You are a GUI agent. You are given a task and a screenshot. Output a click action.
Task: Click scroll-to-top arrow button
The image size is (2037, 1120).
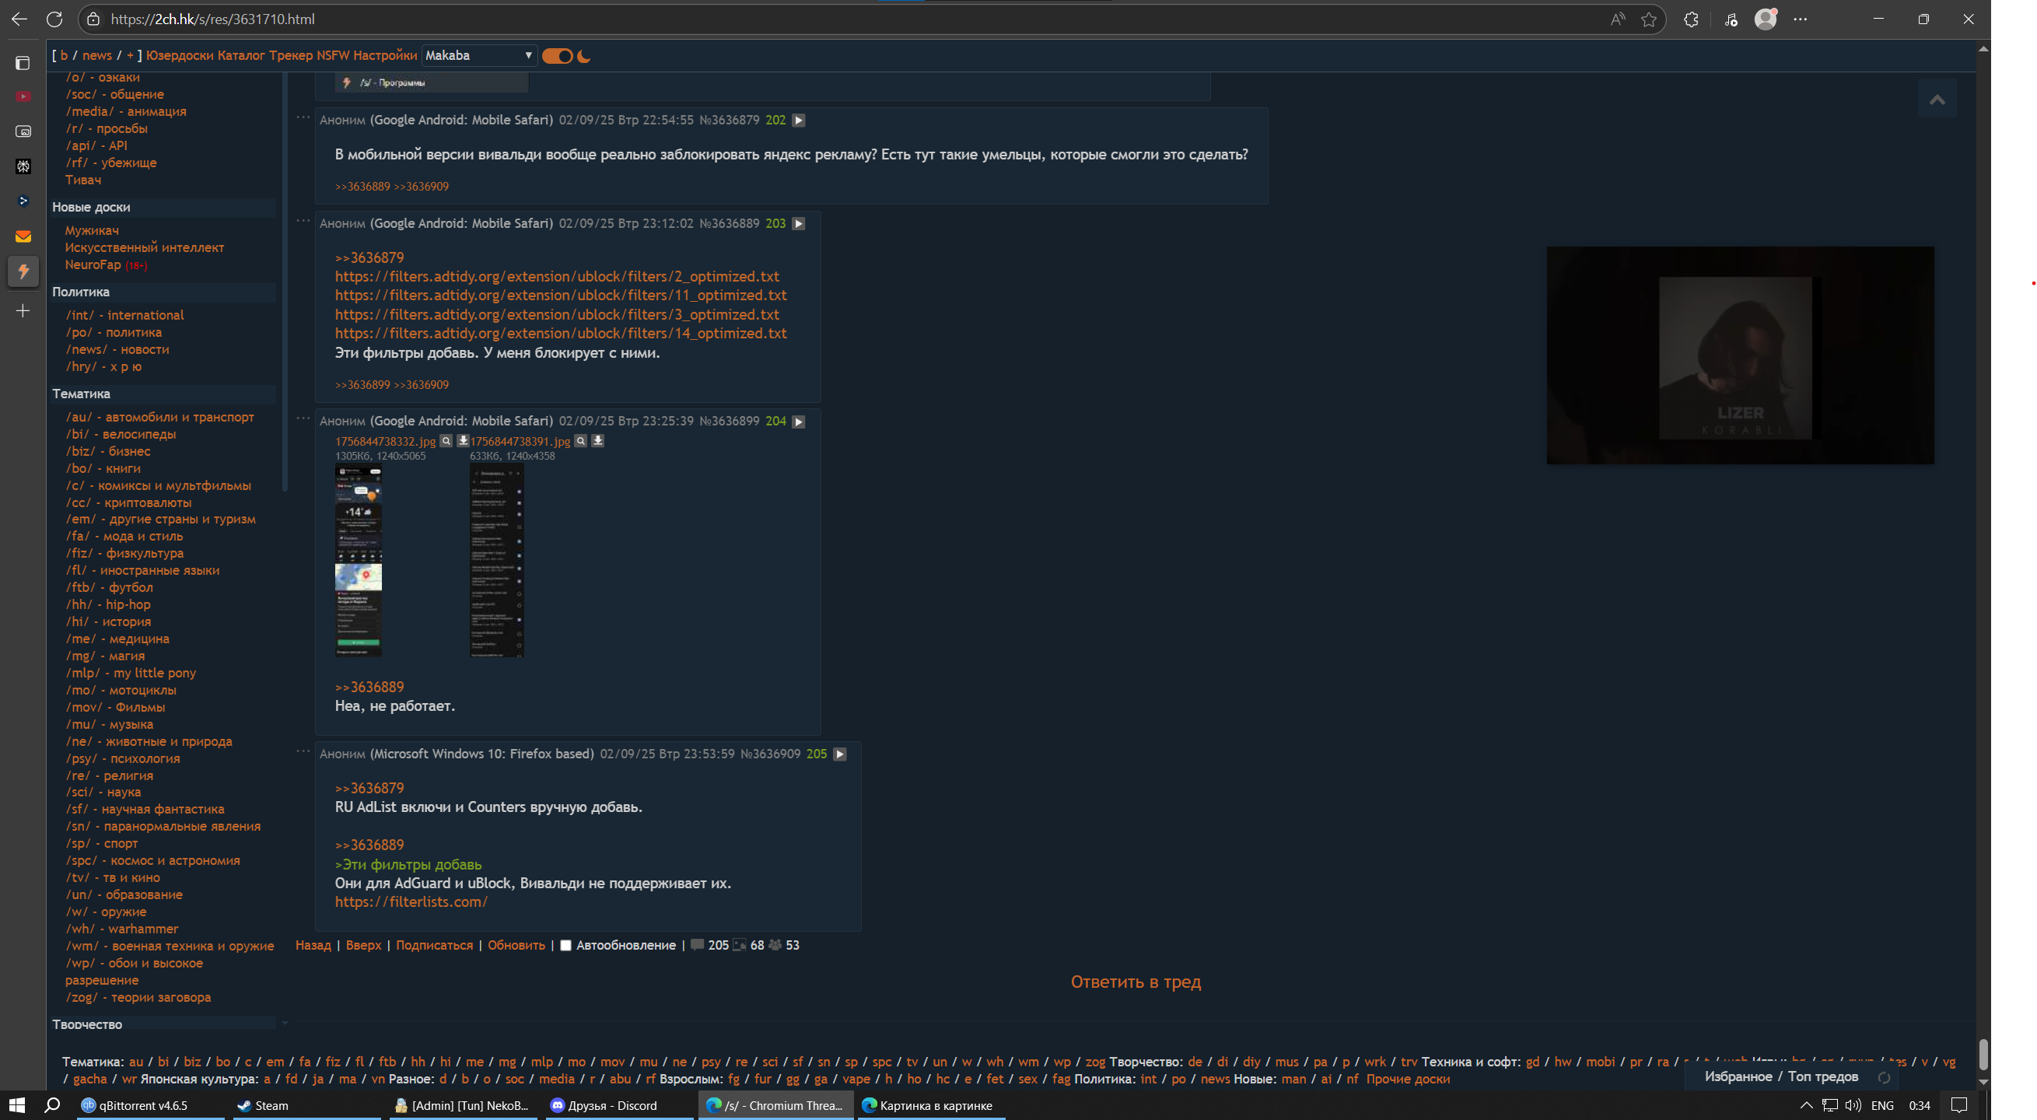click(x=1937, y=99)
